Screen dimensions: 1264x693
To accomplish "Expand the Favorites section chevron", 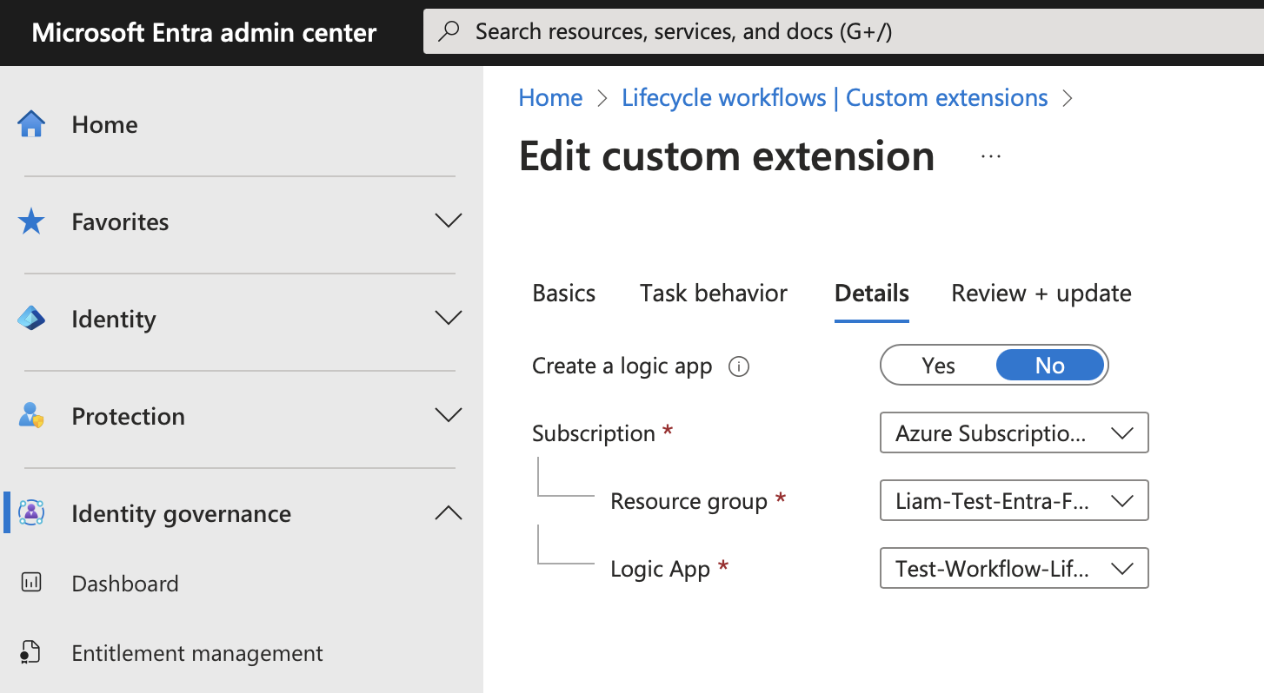I will (x=448, y=221).
